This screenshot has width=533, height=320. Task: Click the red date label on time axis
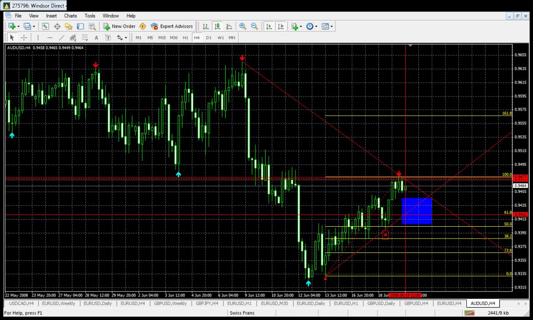point(405,295)
